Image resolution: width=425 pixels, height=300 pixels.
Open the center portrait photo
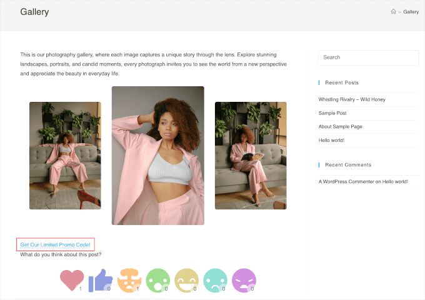click(x=157, y=155)
